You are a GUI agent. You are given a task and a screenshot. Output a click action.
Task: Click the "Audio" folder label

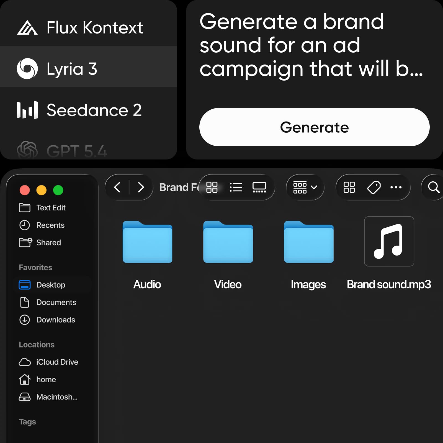tap(147, 285)
